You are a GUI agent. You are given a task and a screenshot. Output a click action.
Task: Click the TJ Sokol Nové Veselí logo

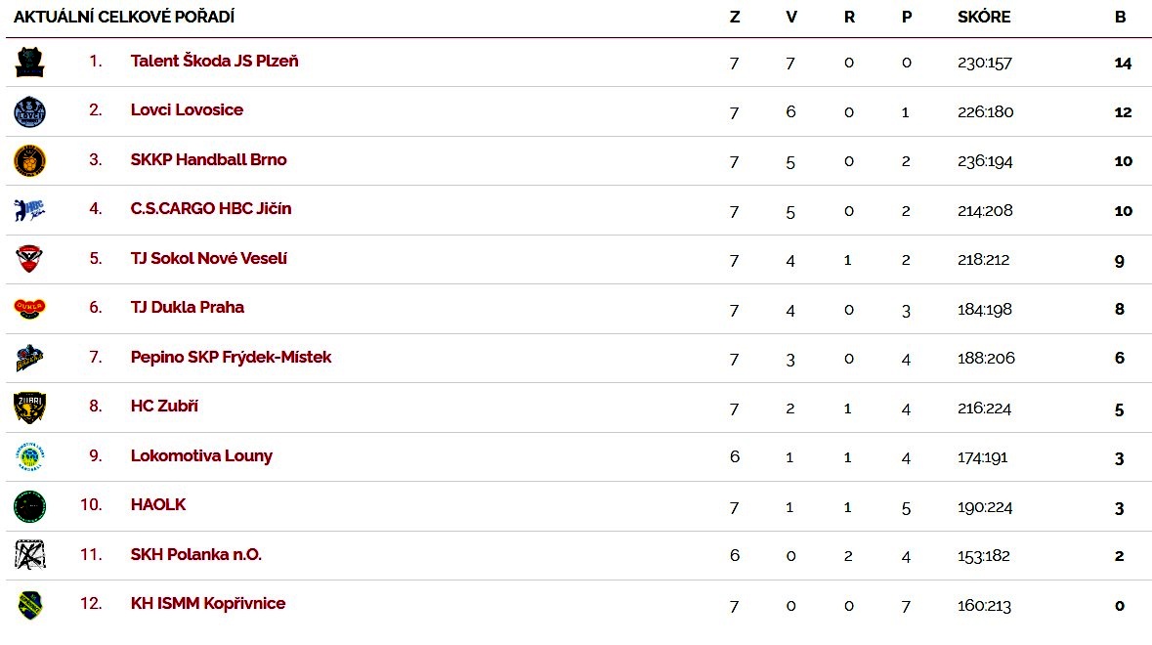[29, 260]
